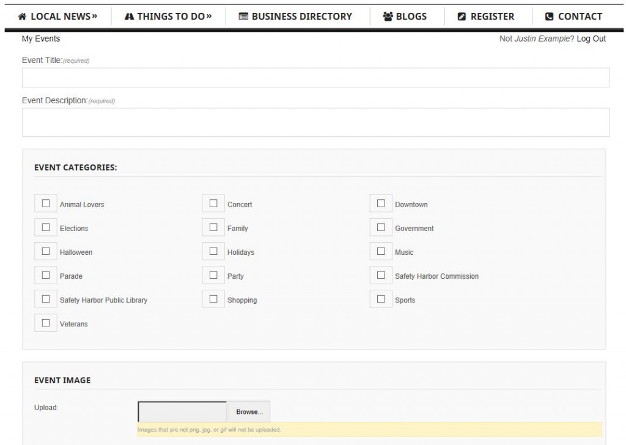Select the Safety Harbor Commission checkbox
This screenshot has height=445, width=626.
tap(381, 275)
